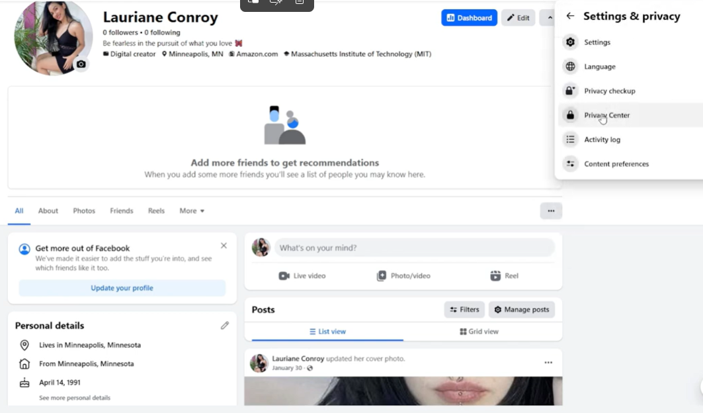Click Update your profile button
Screen dimensions: 703x413
point(122,288)
